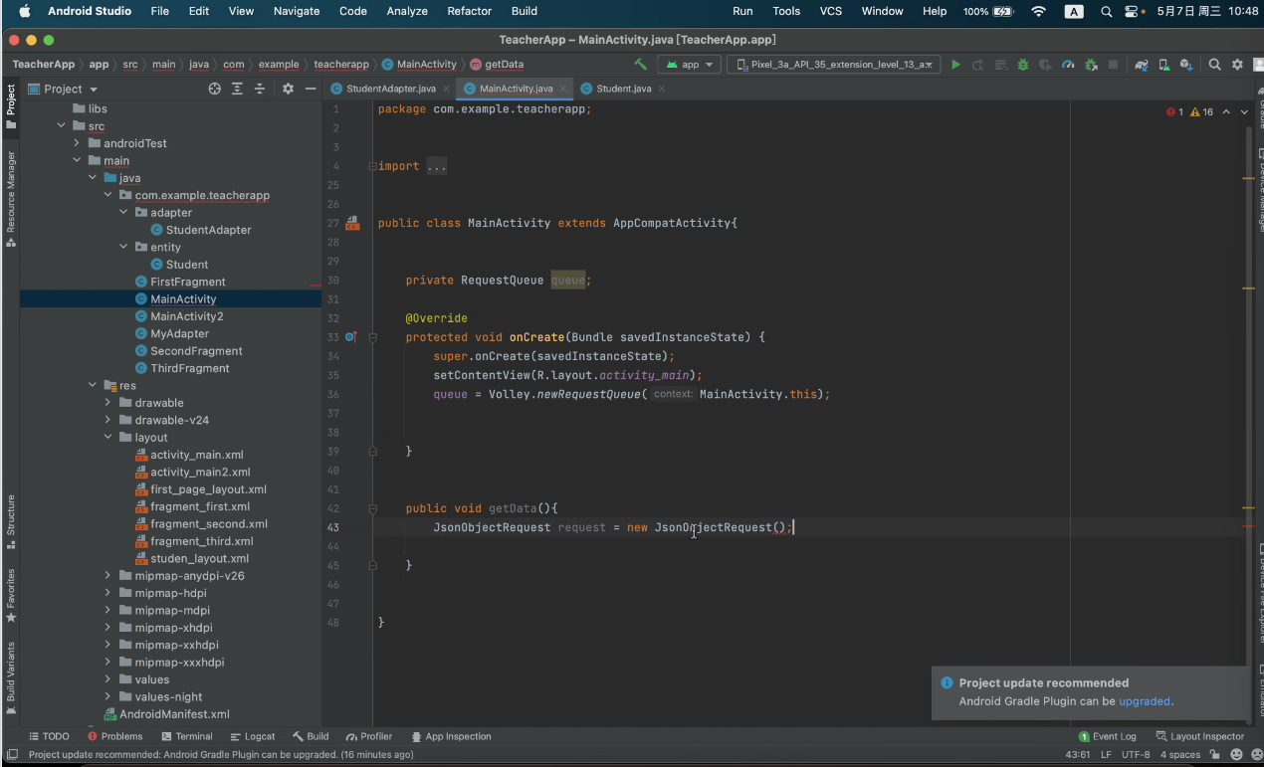Click Select Opened File target icon
The image size is (1264, 767).
click(214, 89)
